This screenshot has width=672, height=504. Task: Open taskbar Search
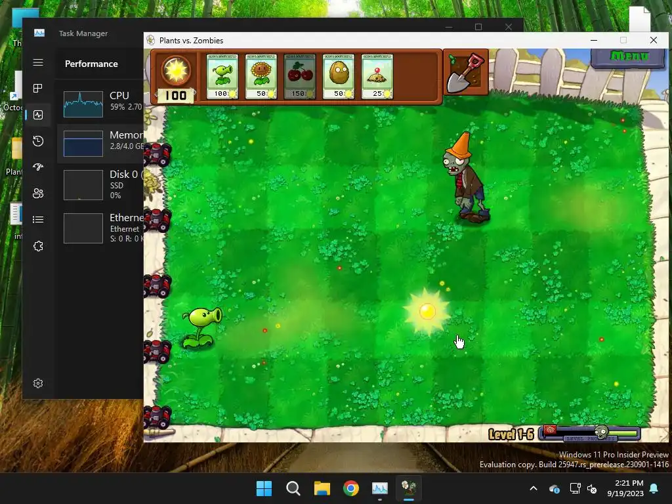[x=293, y=488]
